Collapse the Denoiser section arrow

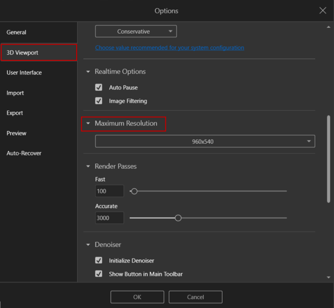tap(88, 245)
